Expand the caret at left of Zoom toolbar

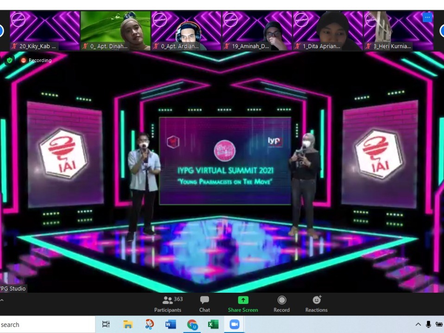(2, 301)
